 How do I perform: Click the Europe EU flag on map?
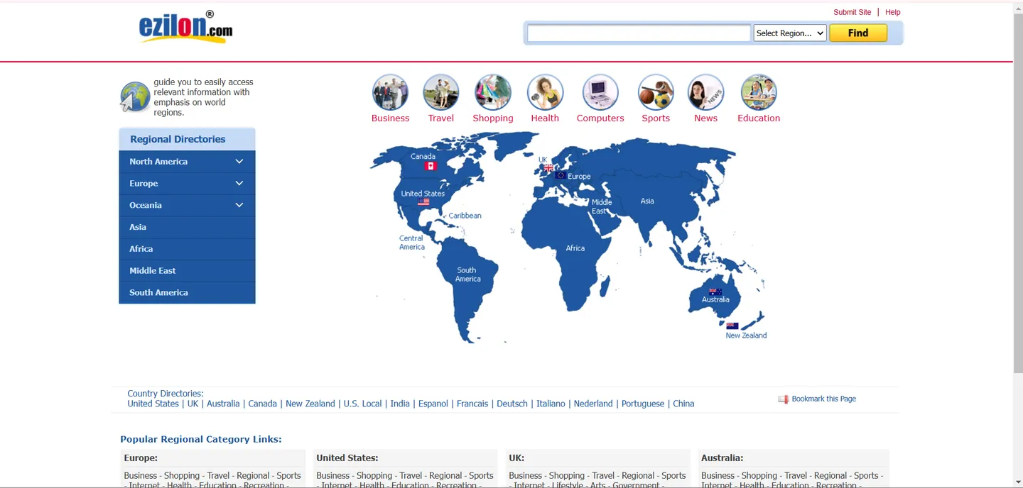pyautogui.click(x=561, y=175)
